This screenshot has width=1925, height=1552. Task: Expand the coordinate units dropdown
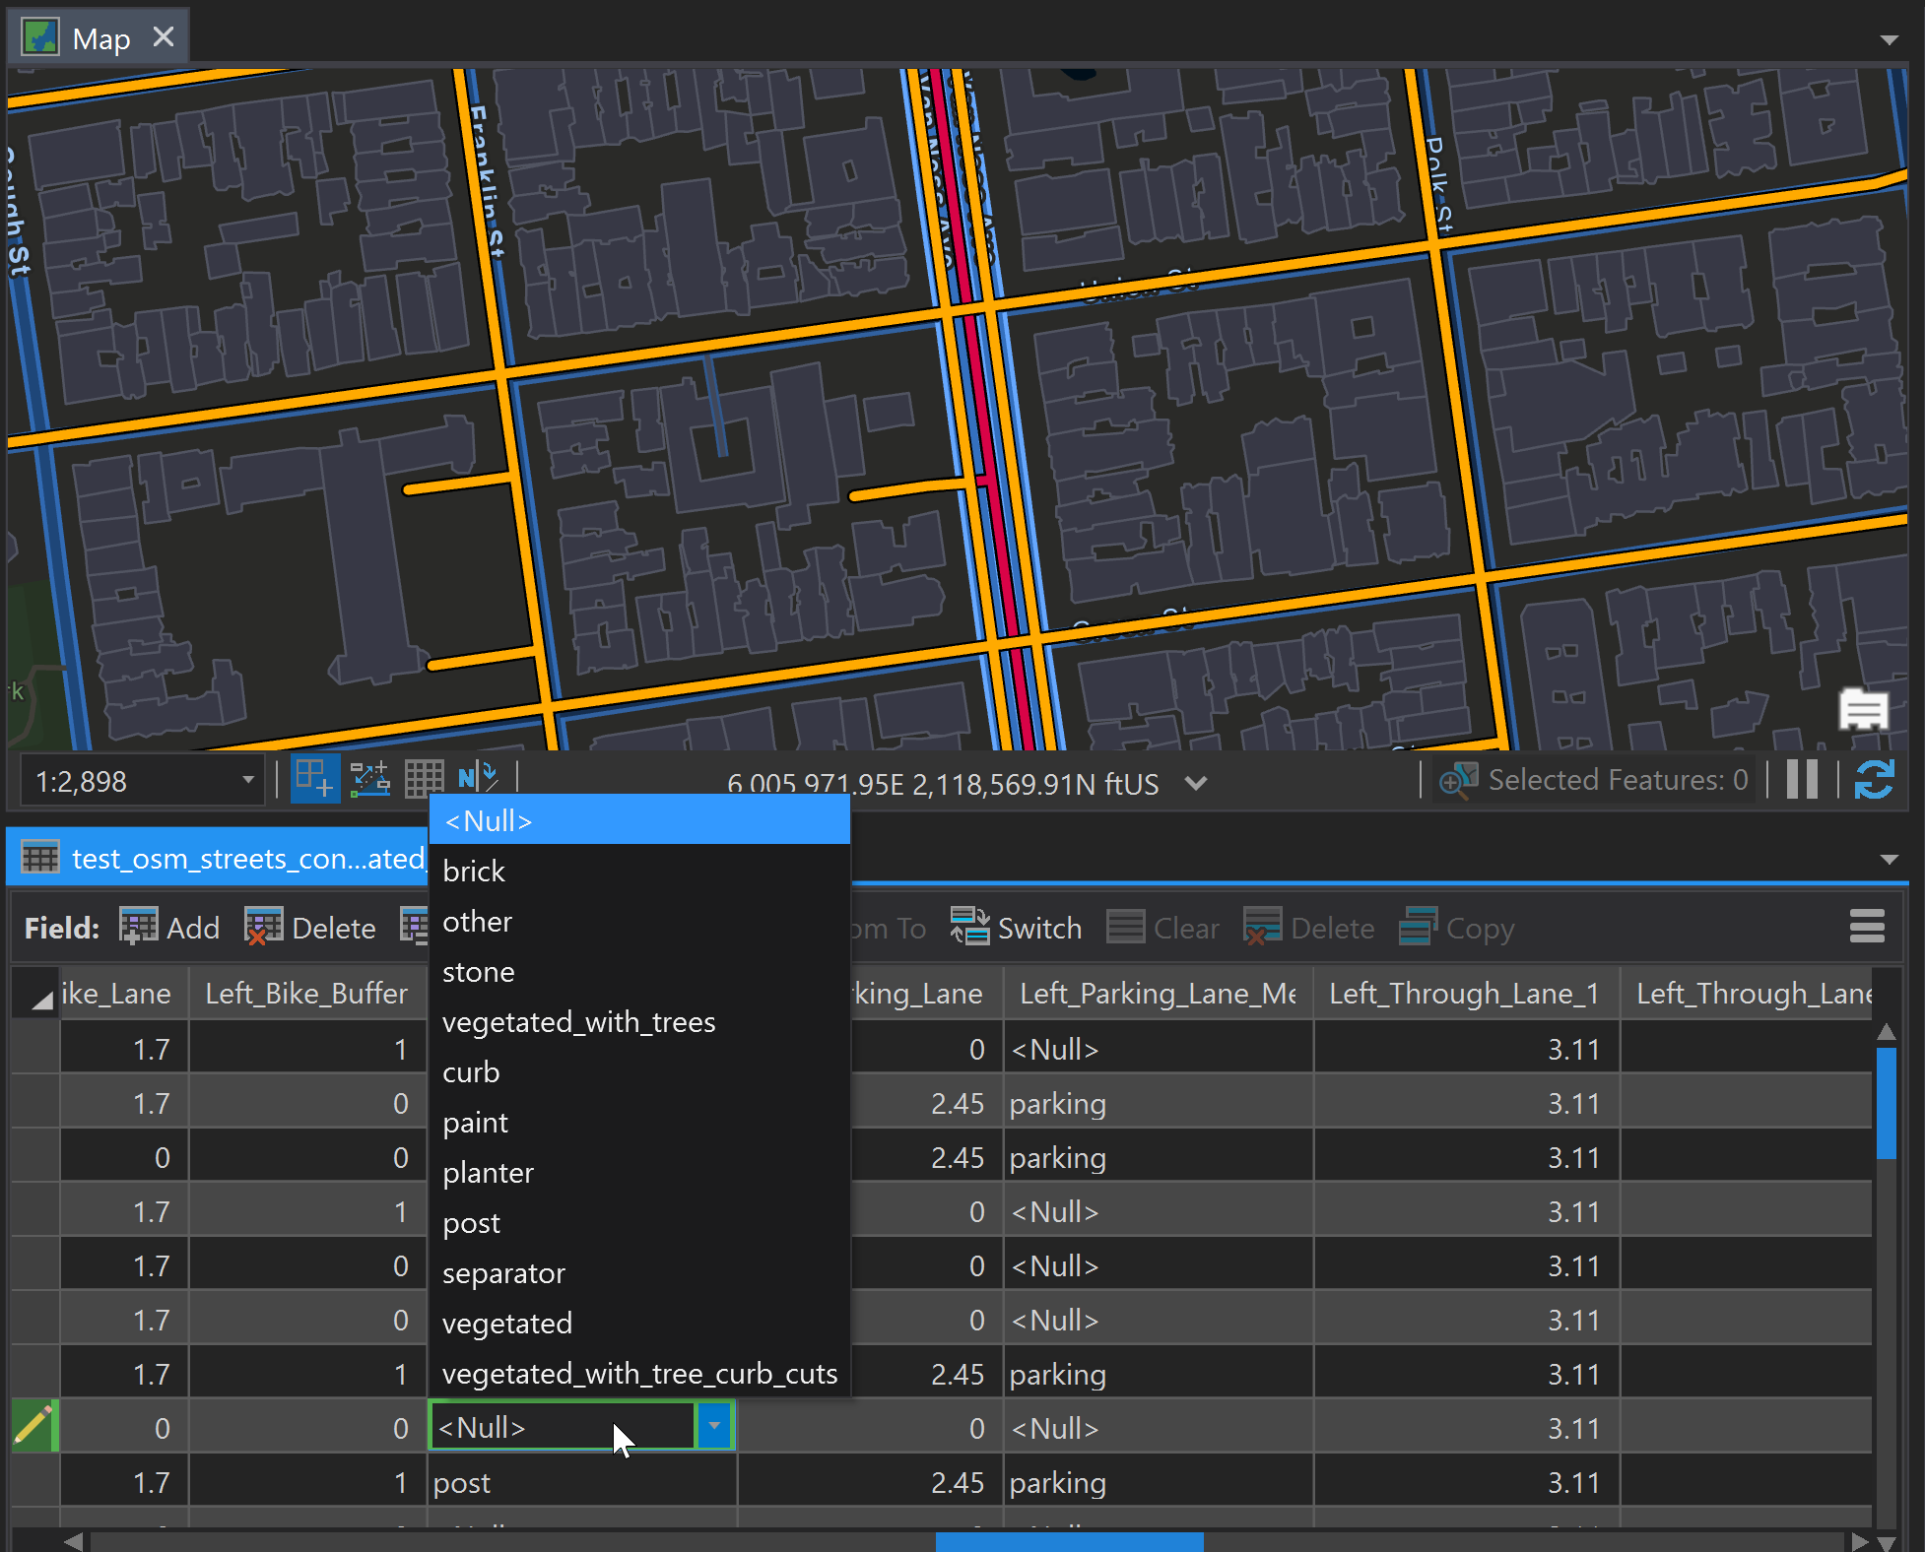coord(1196,783)
